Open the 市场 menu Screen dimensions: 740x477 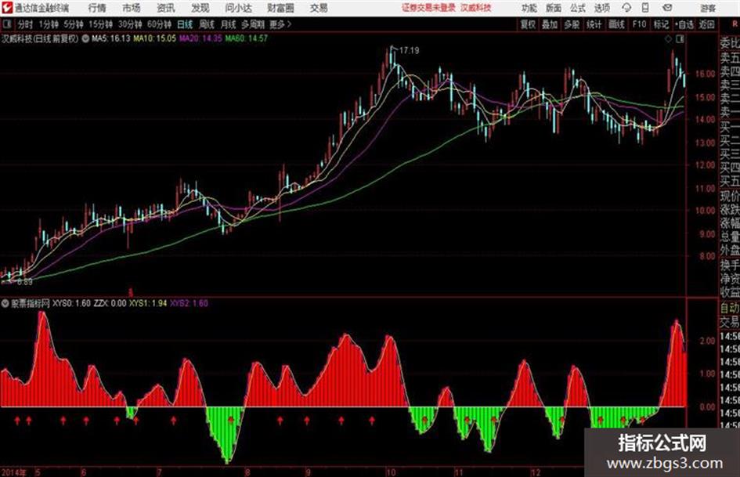click(132, 8)
